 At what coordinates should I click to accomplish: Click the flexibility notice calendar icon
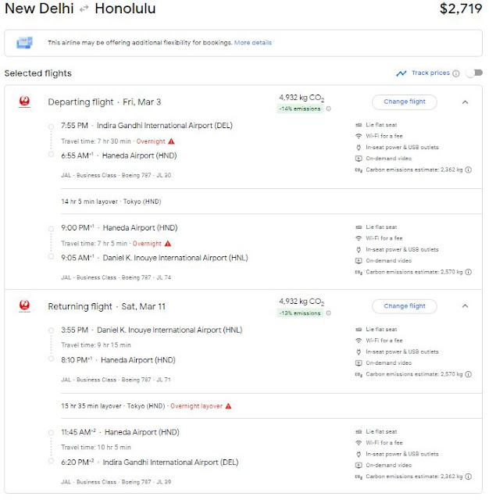tap(24, 42)
